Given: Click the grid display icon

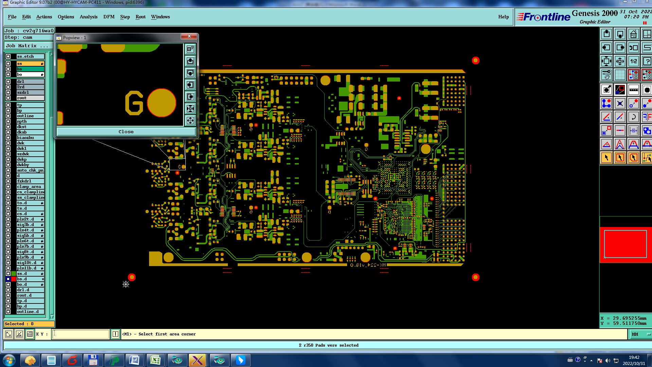Looking at the screenshot, I should (620, 75).
